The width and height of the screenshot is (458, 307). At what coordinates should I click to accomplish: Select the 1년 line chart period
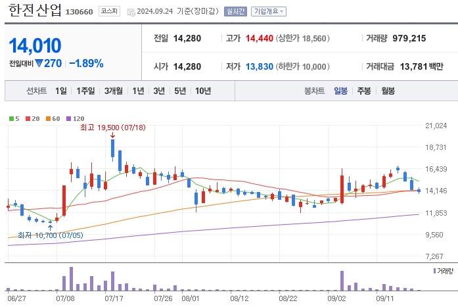[138, 91]
